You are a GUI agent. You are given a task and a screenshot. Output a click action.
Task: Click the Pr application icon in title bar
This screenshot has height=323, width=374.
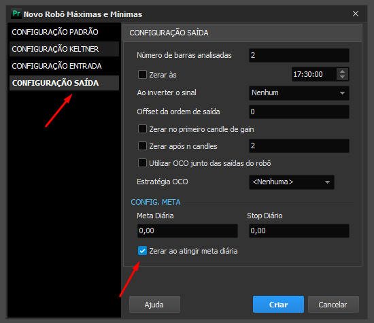(x=16, y=14)
